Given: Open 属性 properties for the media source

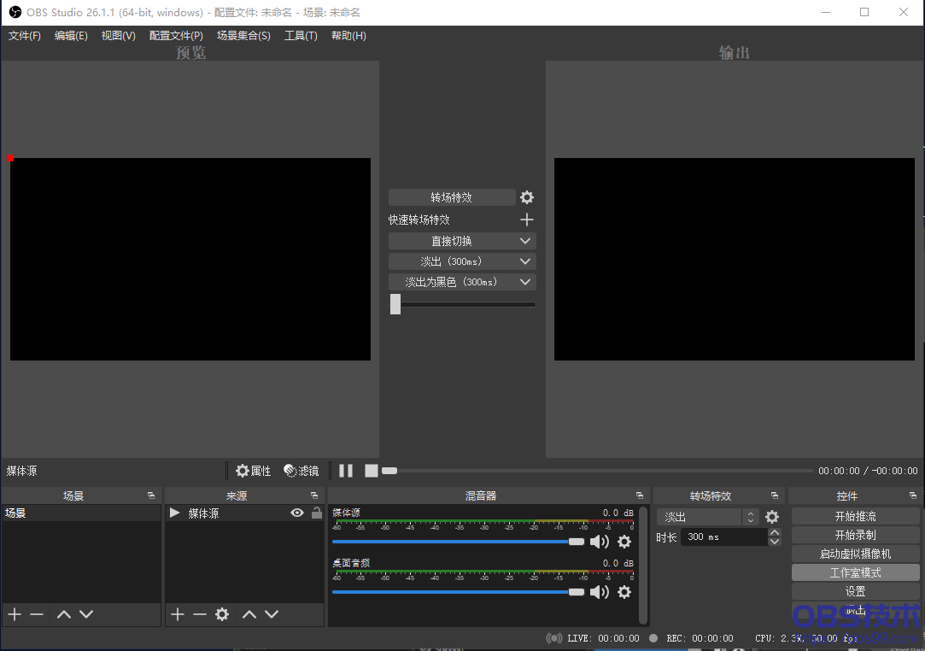Looking at the screenshot, I should 253,471.
